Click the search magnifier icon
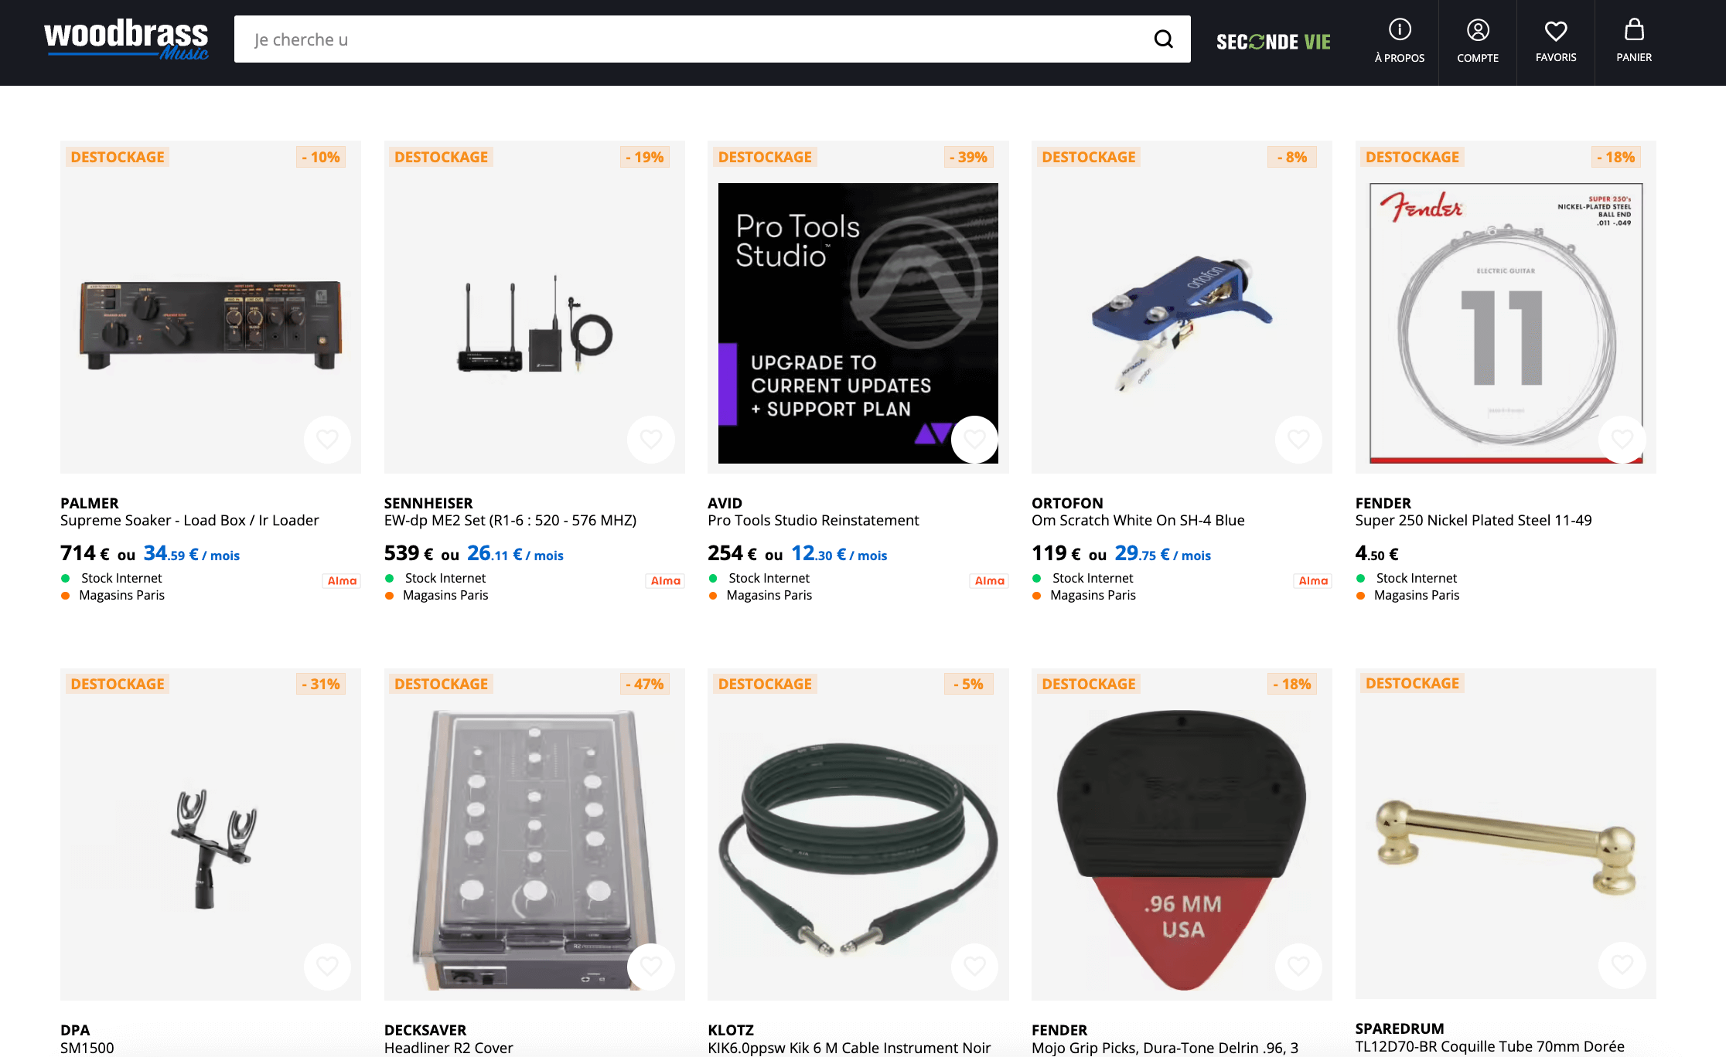This screenshot has height=1057, width=1726. (x=1163, y=39)
